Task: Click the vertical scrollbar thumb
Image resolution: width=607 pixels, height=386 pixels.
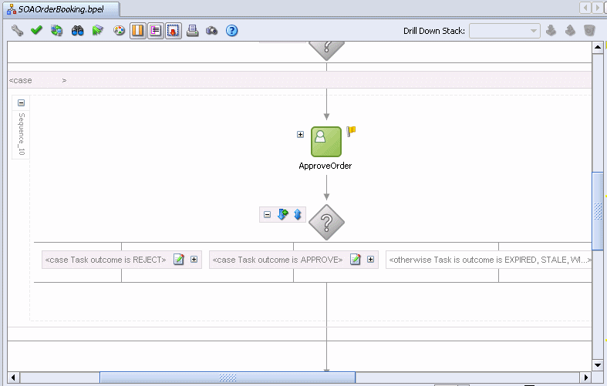Action: (598, 211)
